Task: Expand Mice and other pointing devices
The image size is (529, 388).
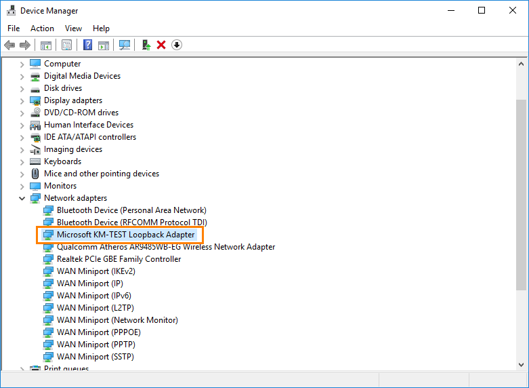Action: coord(22,174)
